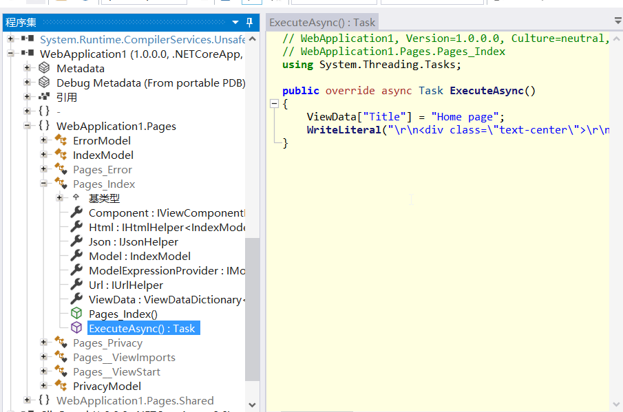Screen dimensions: 623x412
Task: Expand the Pages_Privacy class node
Action: pyautogui.click(x=43, y=343)
